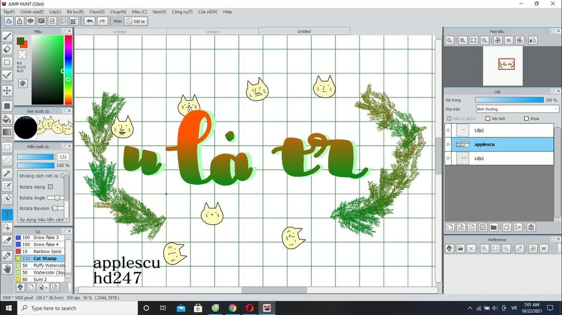Enable the Khóa lock checkbox
The image size is (562, 315).
point(526,118)
